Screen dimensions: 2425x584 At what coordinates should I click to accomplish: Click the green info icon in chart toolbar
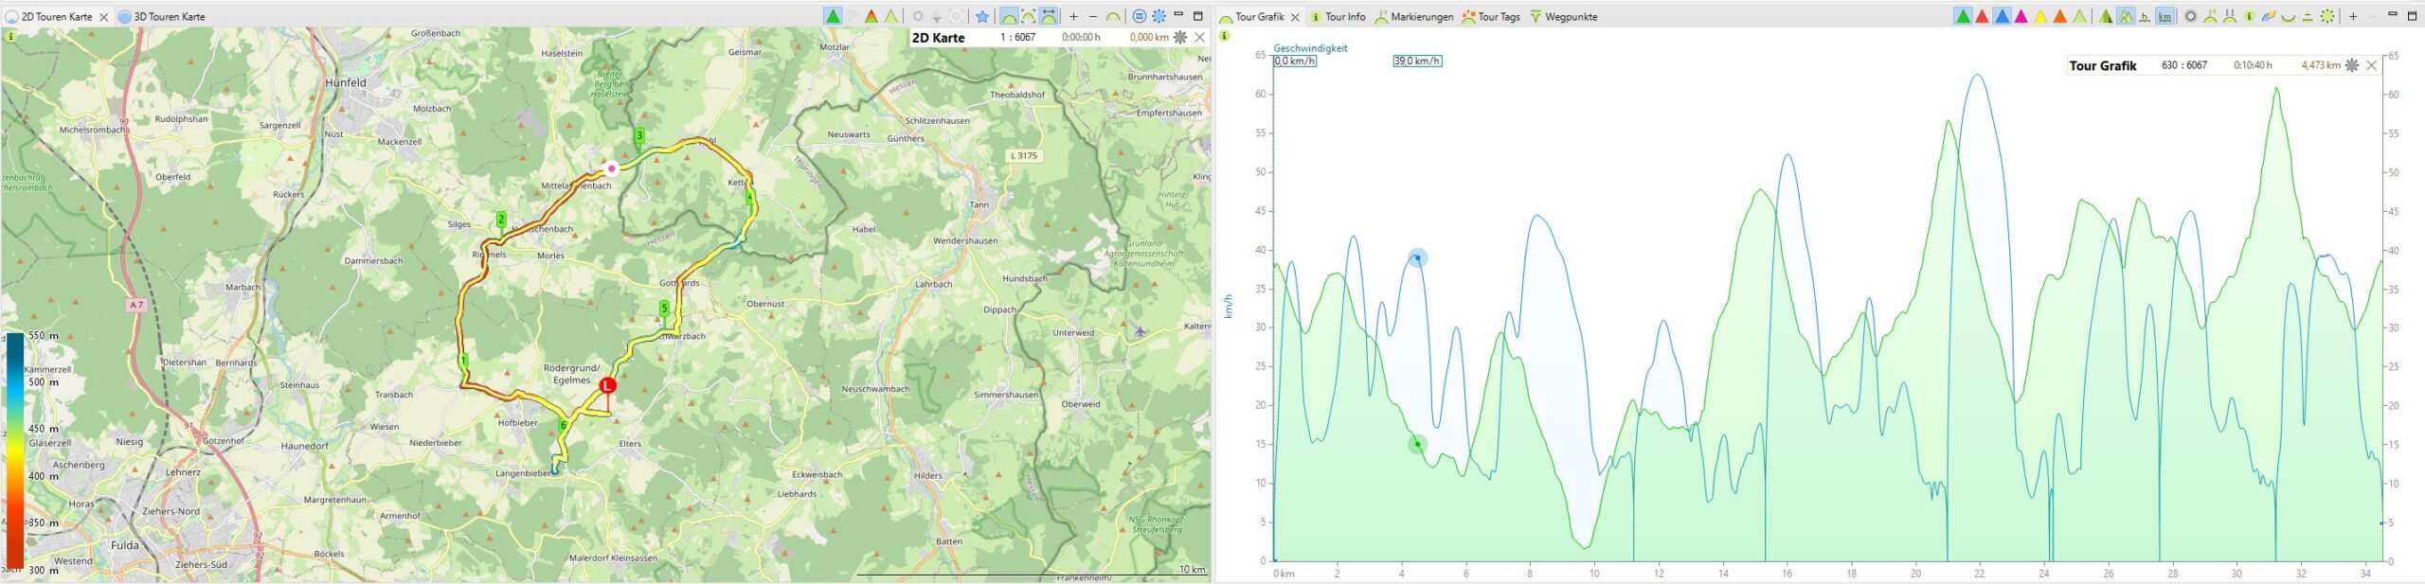point(2248,16)
